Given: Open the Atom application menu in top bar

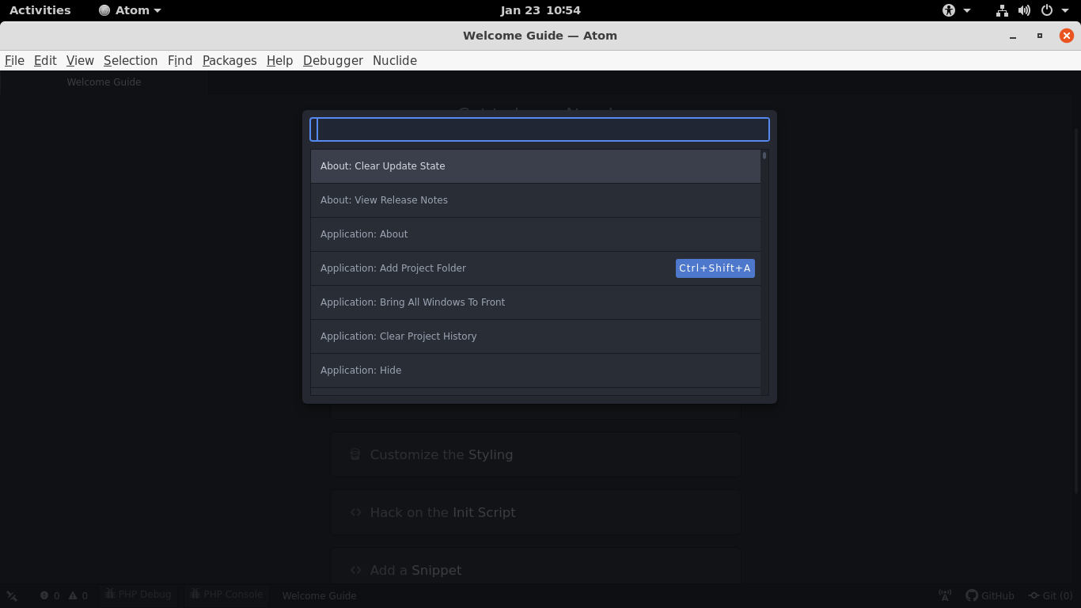Looking at the screenshot, I should (130, 10).
